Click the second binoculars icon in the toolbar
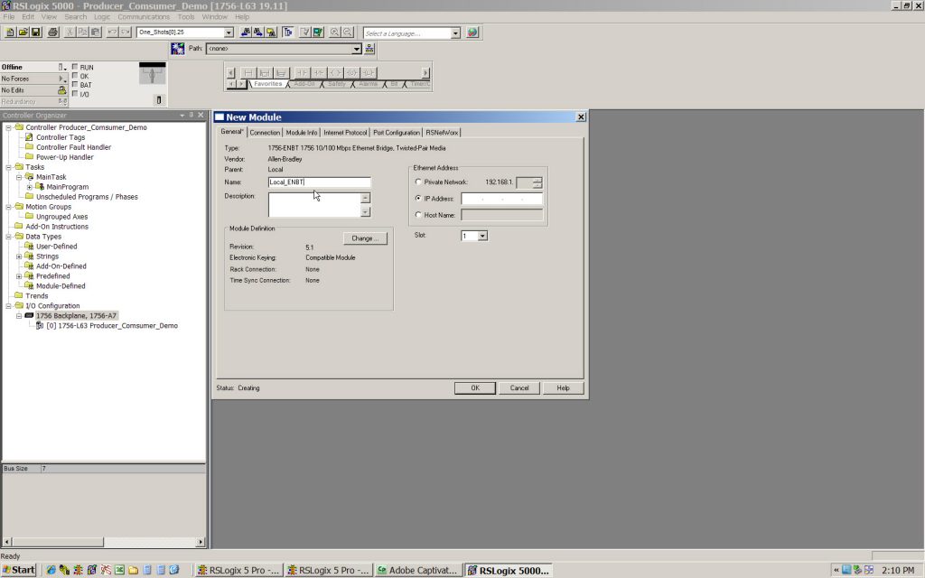Image resolution: width=925 pixels, height=578 pixels. coord(257,33)
